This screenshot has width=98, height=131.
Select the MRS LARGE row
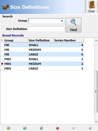44,68
